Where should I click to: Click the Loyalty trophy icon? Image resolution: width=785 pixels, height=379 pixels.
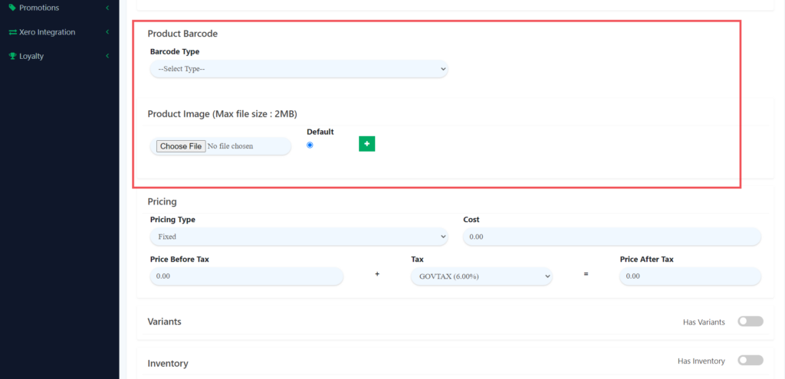[12, 56]
